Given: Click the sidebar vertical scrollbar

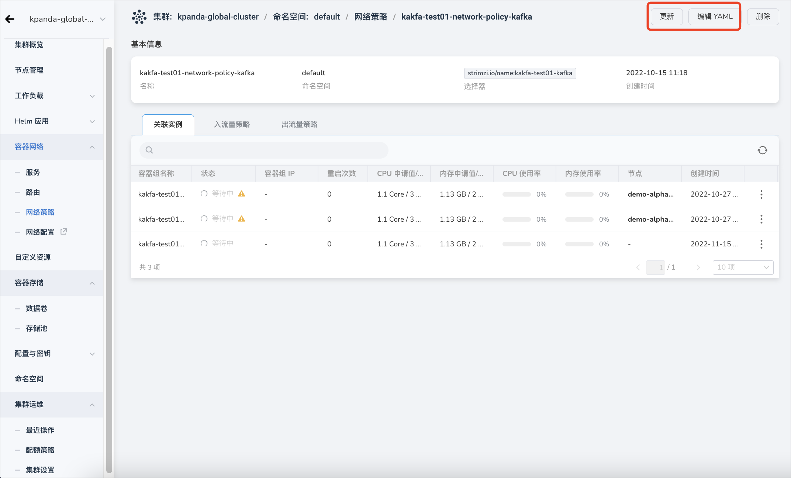Looking at the screenshot, I should point(109,260).
